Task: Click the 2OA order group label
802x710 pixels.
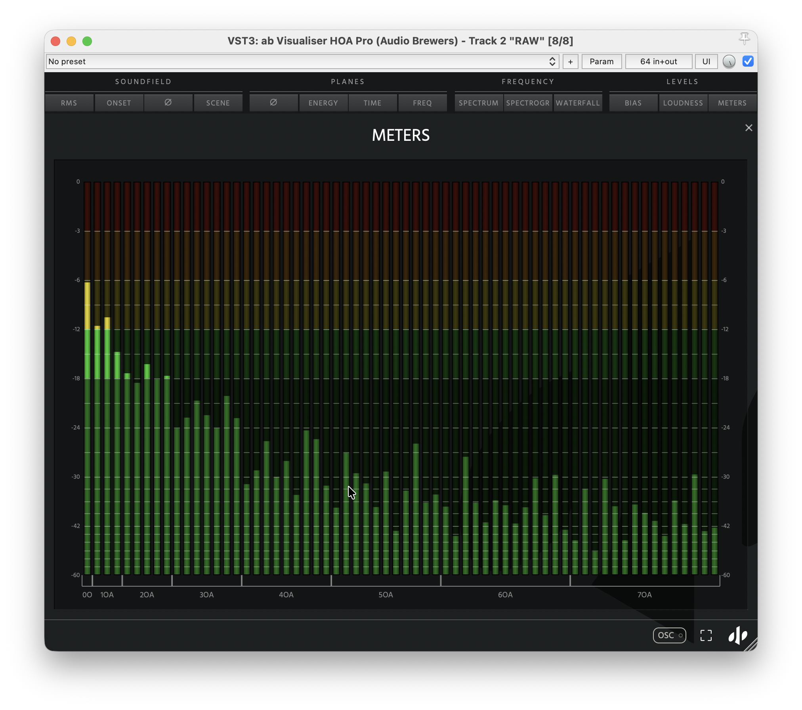Action: (147, 595)
